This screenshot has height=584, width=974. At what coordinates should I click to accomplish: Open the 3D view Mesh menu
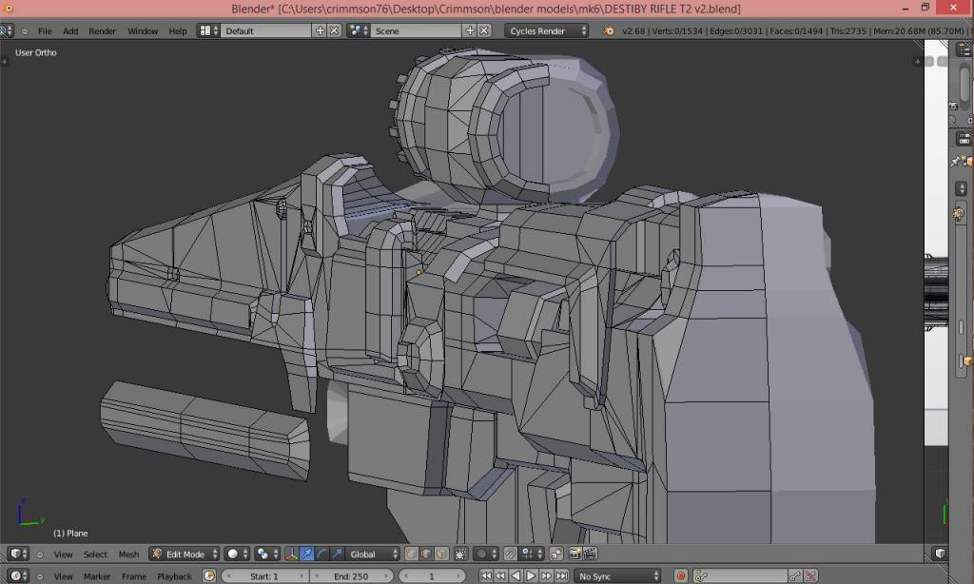(x=128, y=555)
